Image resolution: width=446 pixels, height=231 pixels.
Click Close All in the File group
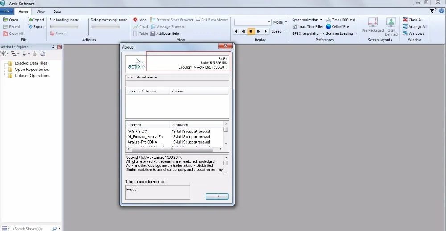point(13,33)
